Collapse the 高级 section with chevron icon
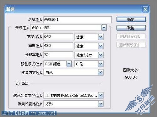The image size is (157, 117). pos(17,84)
